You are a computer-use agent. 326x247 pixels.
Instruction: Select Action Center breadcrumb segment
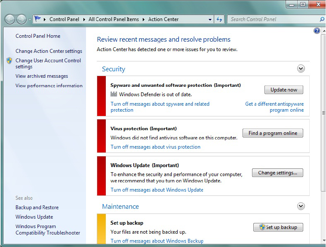point(163,19)
